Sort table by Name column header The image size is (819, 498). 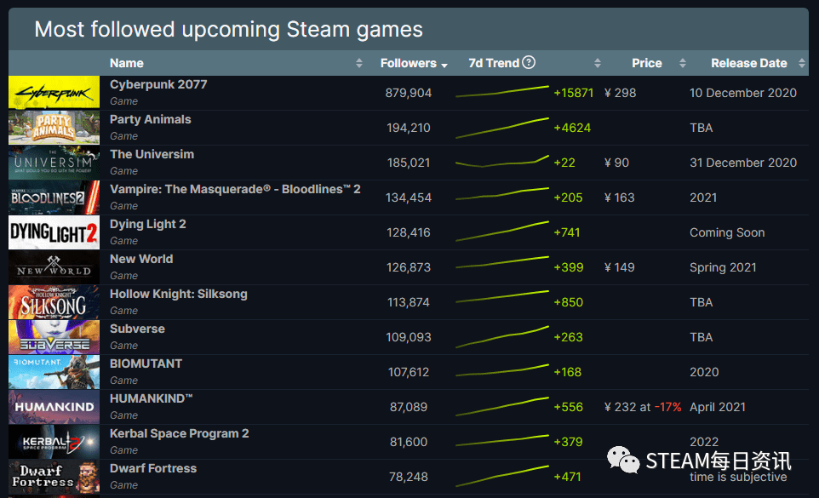(x=127, y=63)
